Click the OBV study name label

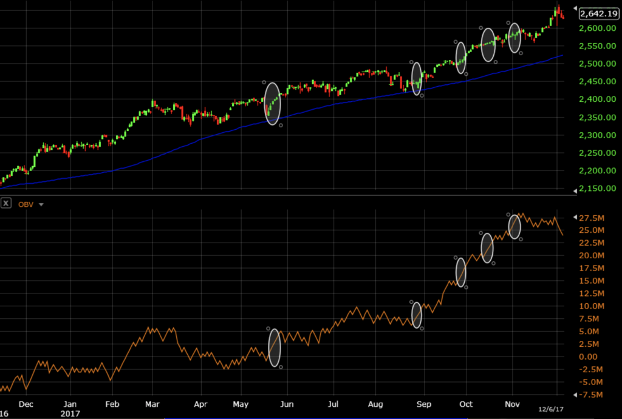click(27, 204)
